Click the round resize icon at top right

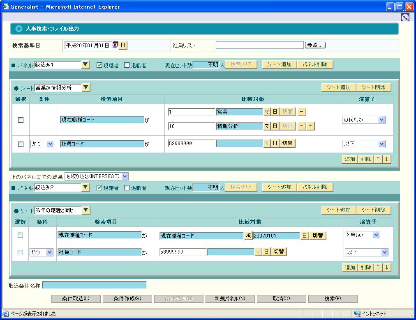(x=405, y=17)
